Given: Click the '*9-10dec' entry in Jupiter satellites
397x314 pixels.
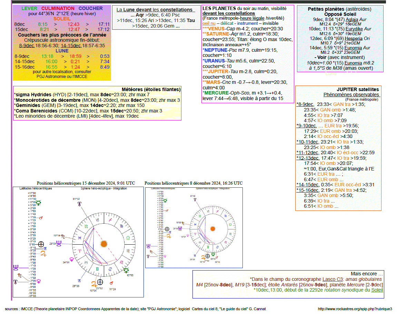Looking at the screenshot, I should [x=306, y=126].
